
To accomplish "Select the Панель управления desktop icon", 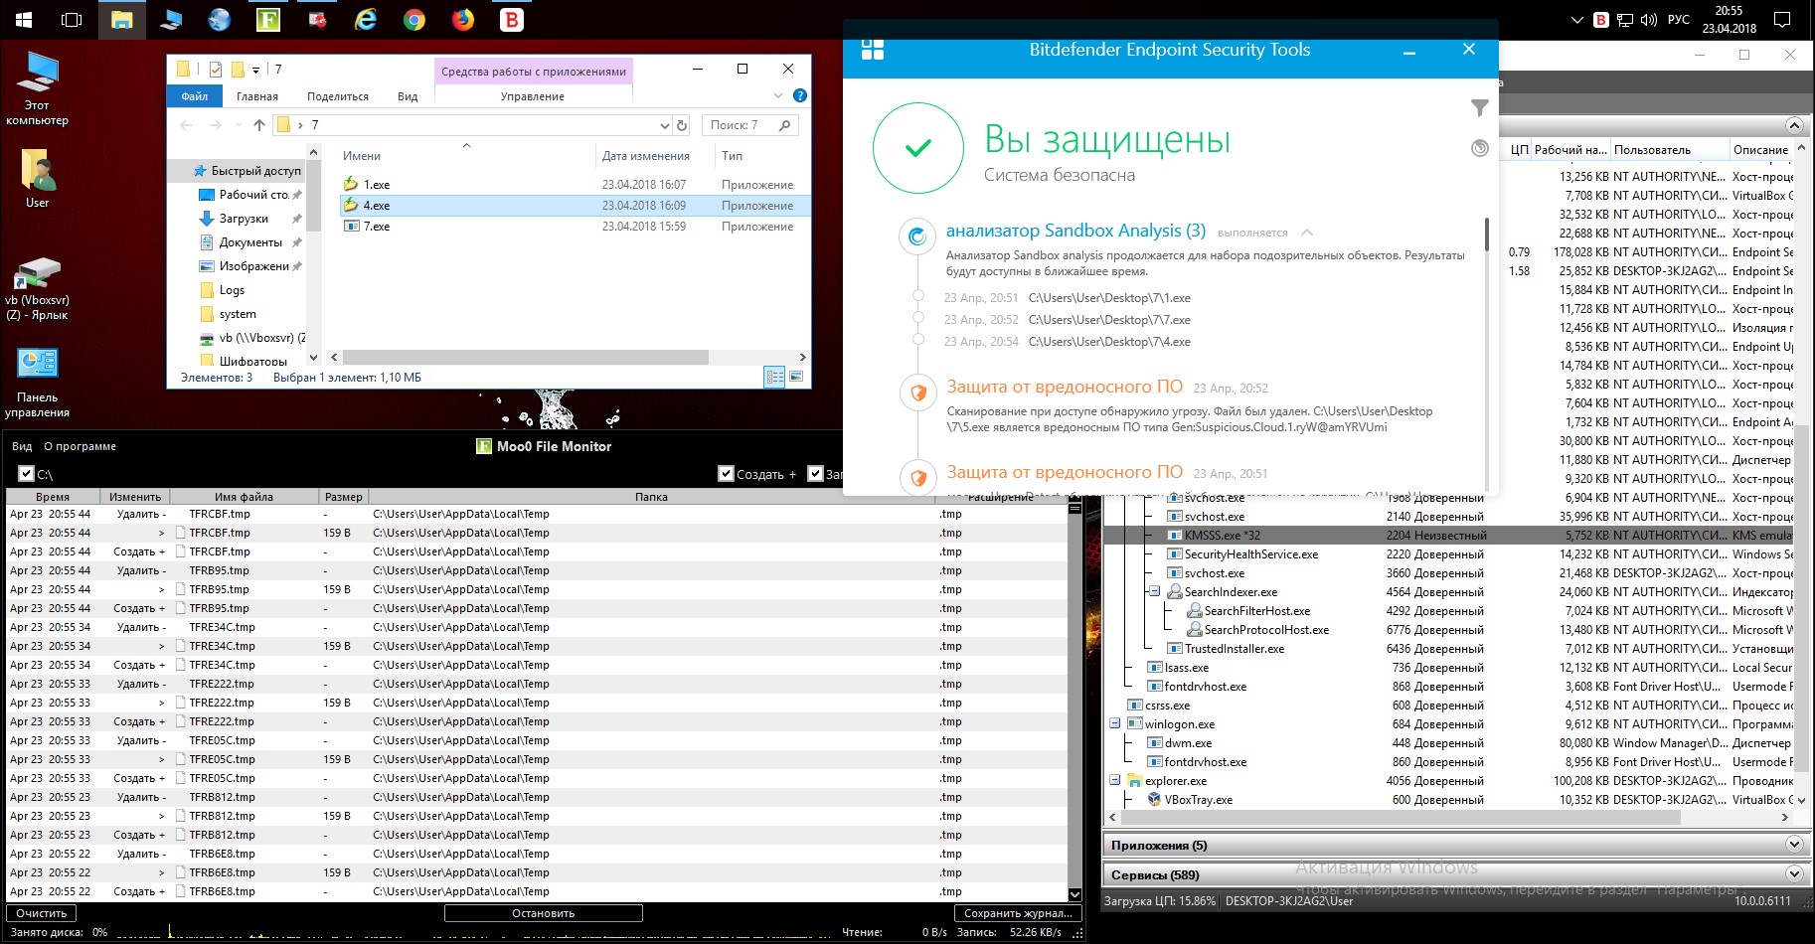I will [37, 383].
